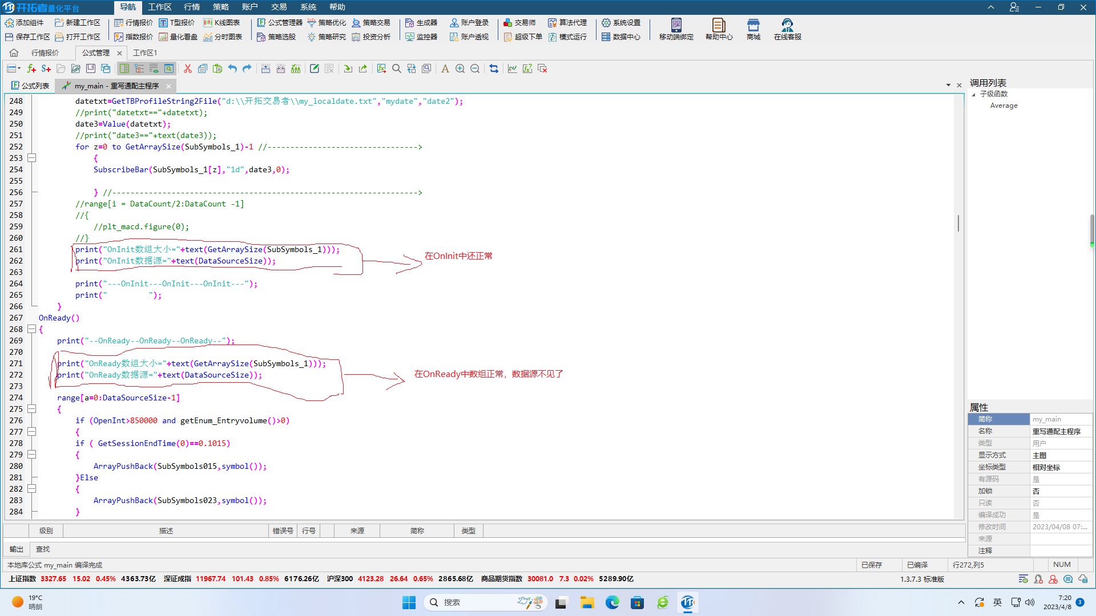Screen dimensions: 1096x616
Task: Close the 公式管理 tab
Action: point(119,53)
